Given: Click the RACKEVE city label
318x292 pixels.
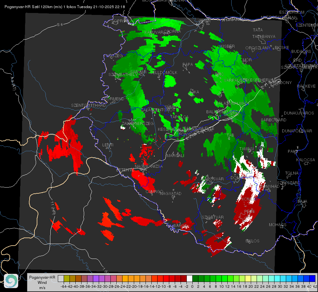Looking at the screenshot, I should (x=306, y=86).
